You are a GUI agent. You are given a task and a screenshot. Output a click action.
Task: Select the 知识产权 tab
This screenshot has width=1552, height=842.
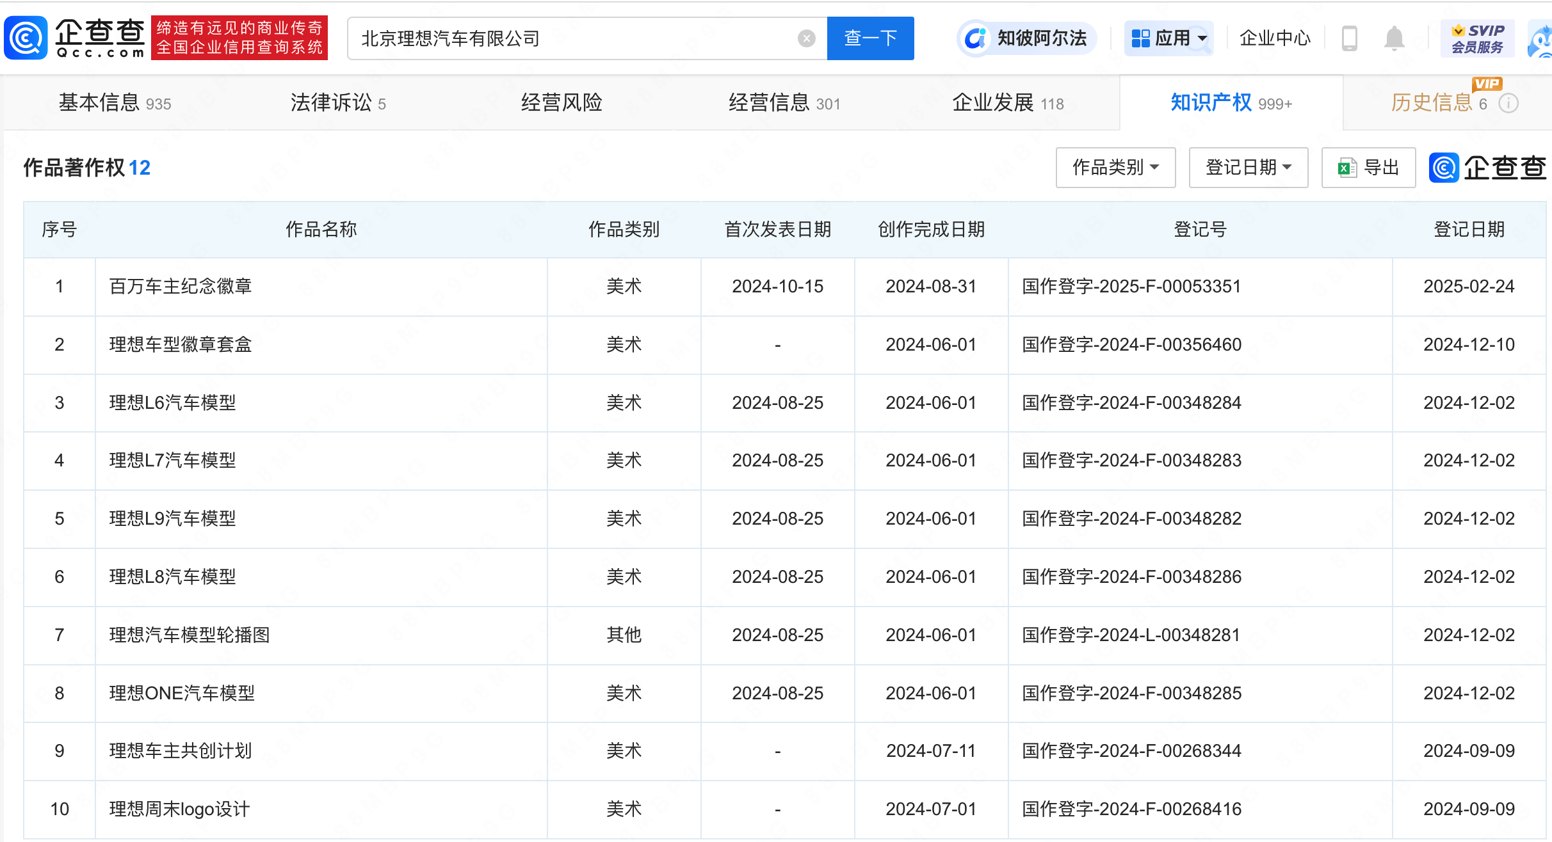[x=1231, y=102]
